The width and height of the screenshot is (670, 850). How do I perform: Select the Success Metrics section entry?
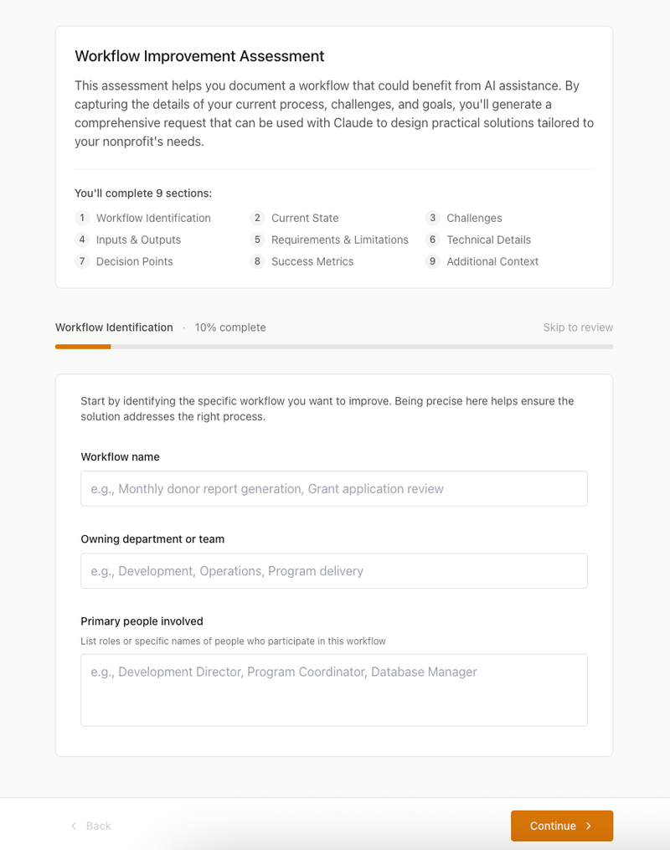312,261
